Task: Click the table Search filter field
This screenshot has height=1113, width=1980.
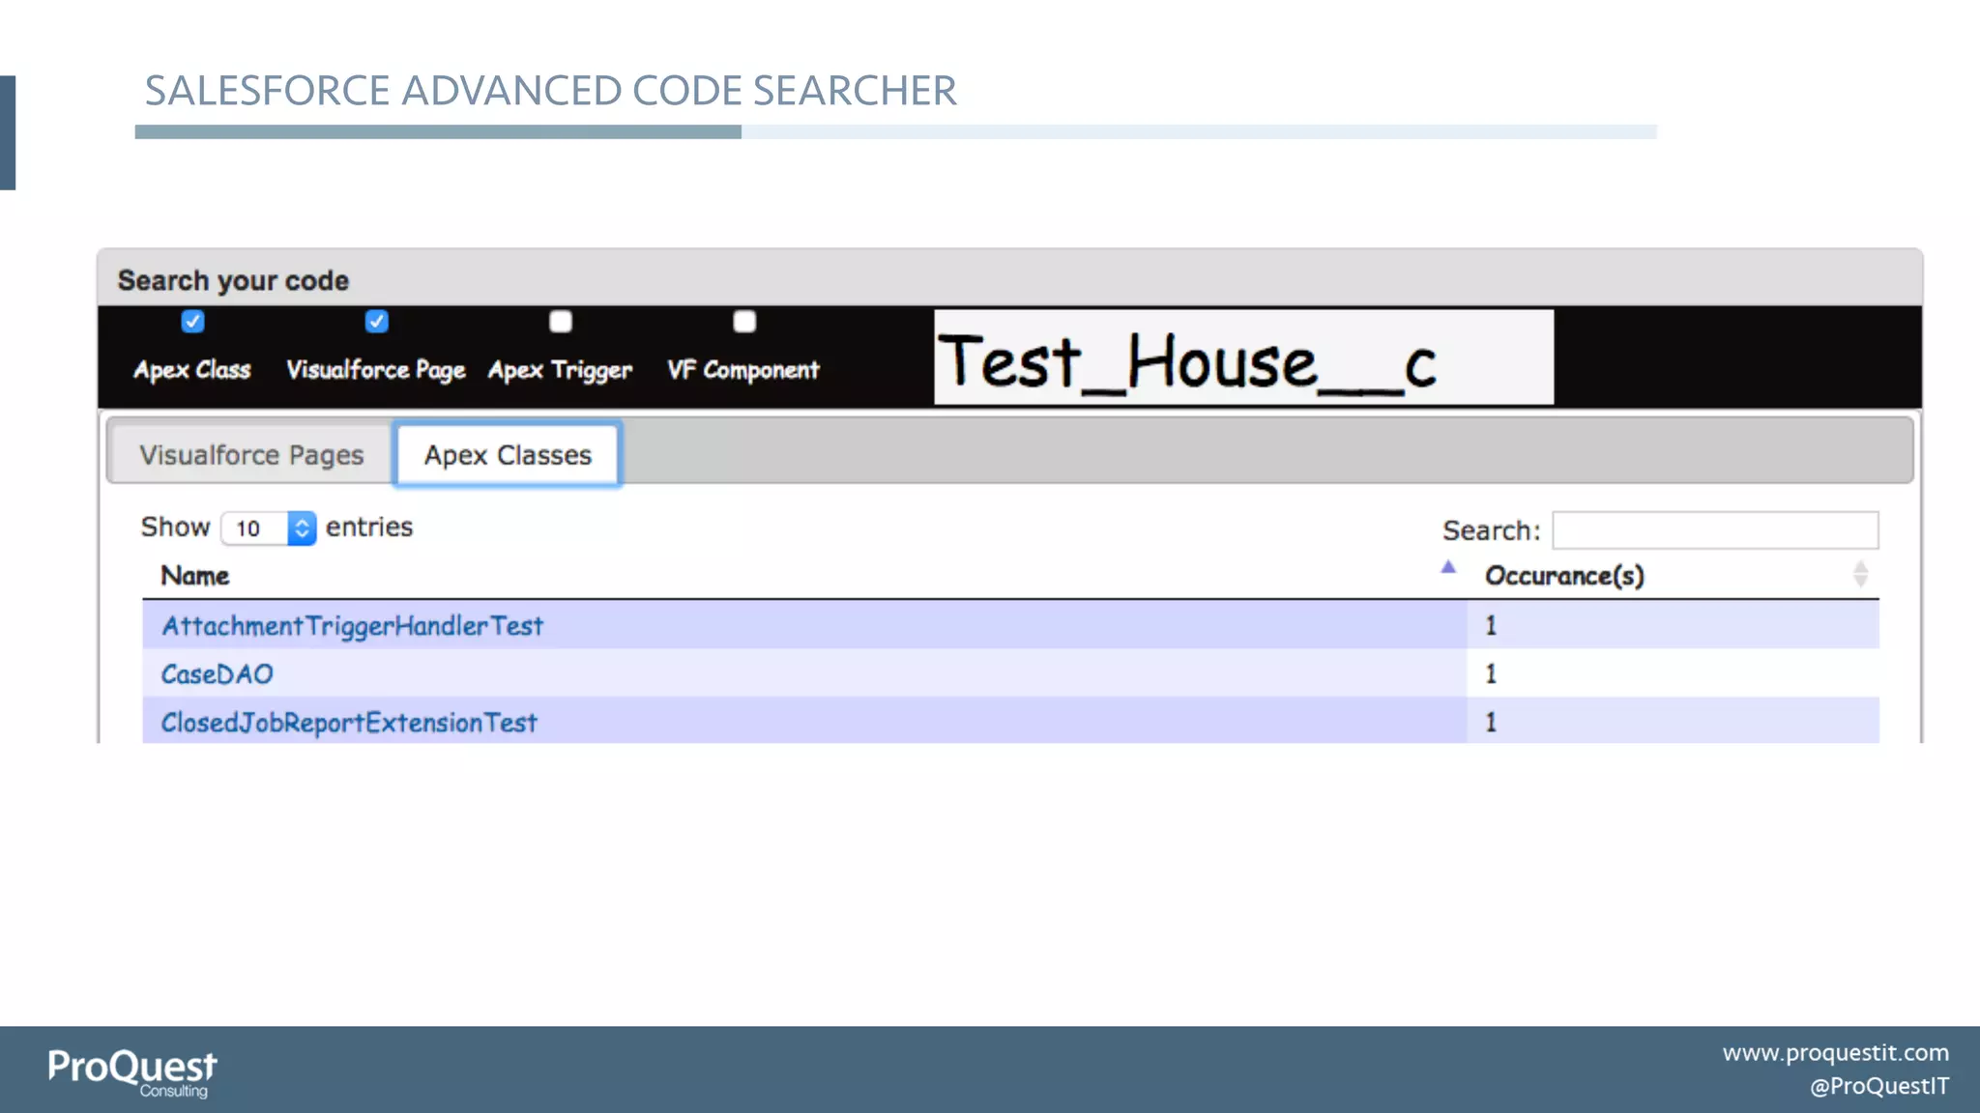Action: point(1715,530)
